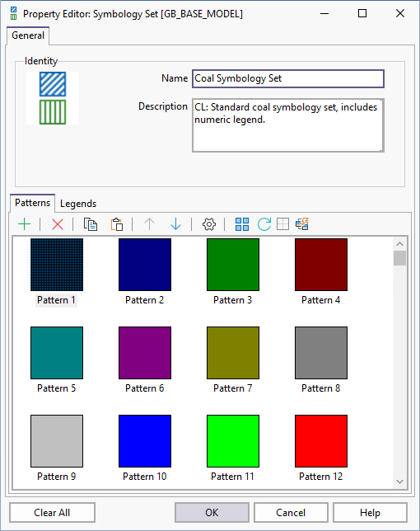
Task: Select the red Pattern 12 swatch
Action: pos(321,441)
